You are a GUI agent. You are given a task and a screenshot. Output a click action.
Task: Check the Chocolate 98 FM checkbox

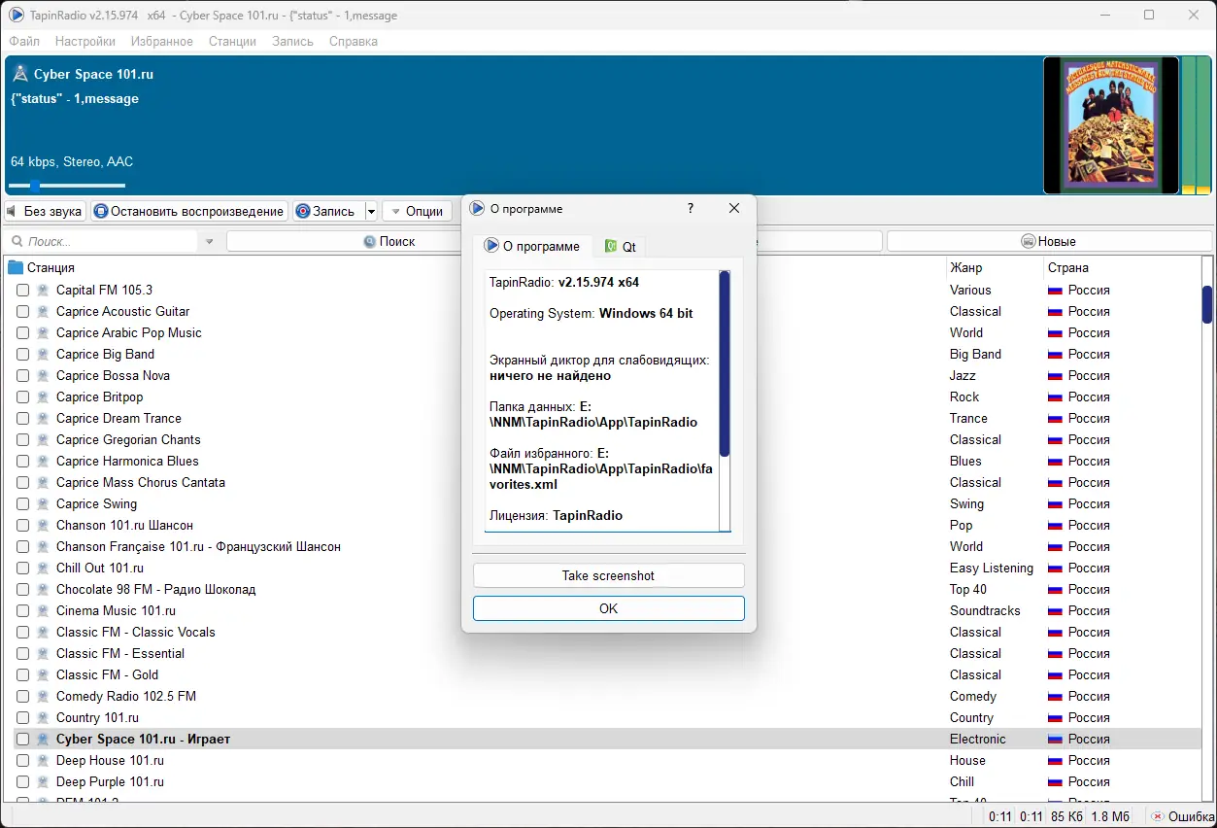tap(22, 589)
